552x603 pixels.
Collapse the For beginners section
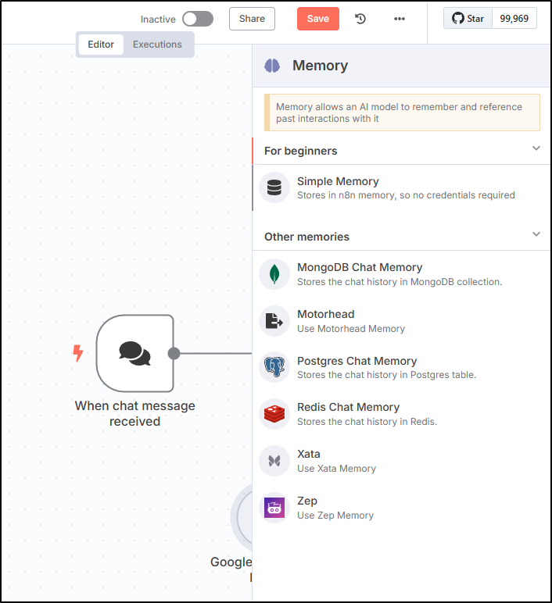point(536,148)
